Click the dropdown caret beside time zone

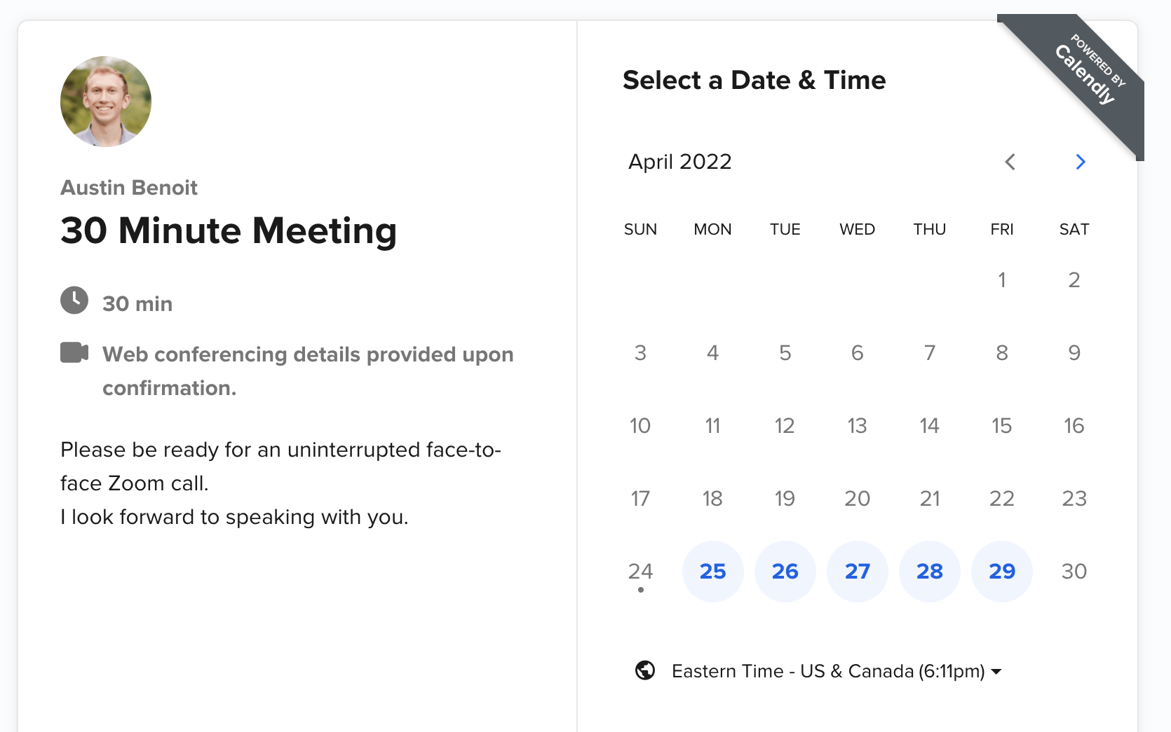click(996, 672)
